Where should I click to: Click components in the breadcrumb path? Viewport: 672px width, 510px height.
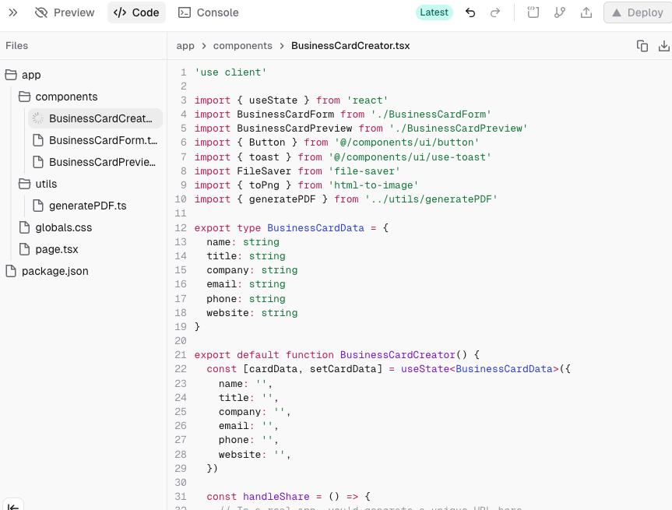pyautogui.click(x=242, y=46)
